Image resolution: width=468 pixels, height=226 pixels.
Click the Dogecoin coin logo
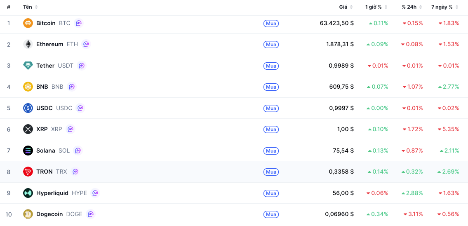click(28, 214)
